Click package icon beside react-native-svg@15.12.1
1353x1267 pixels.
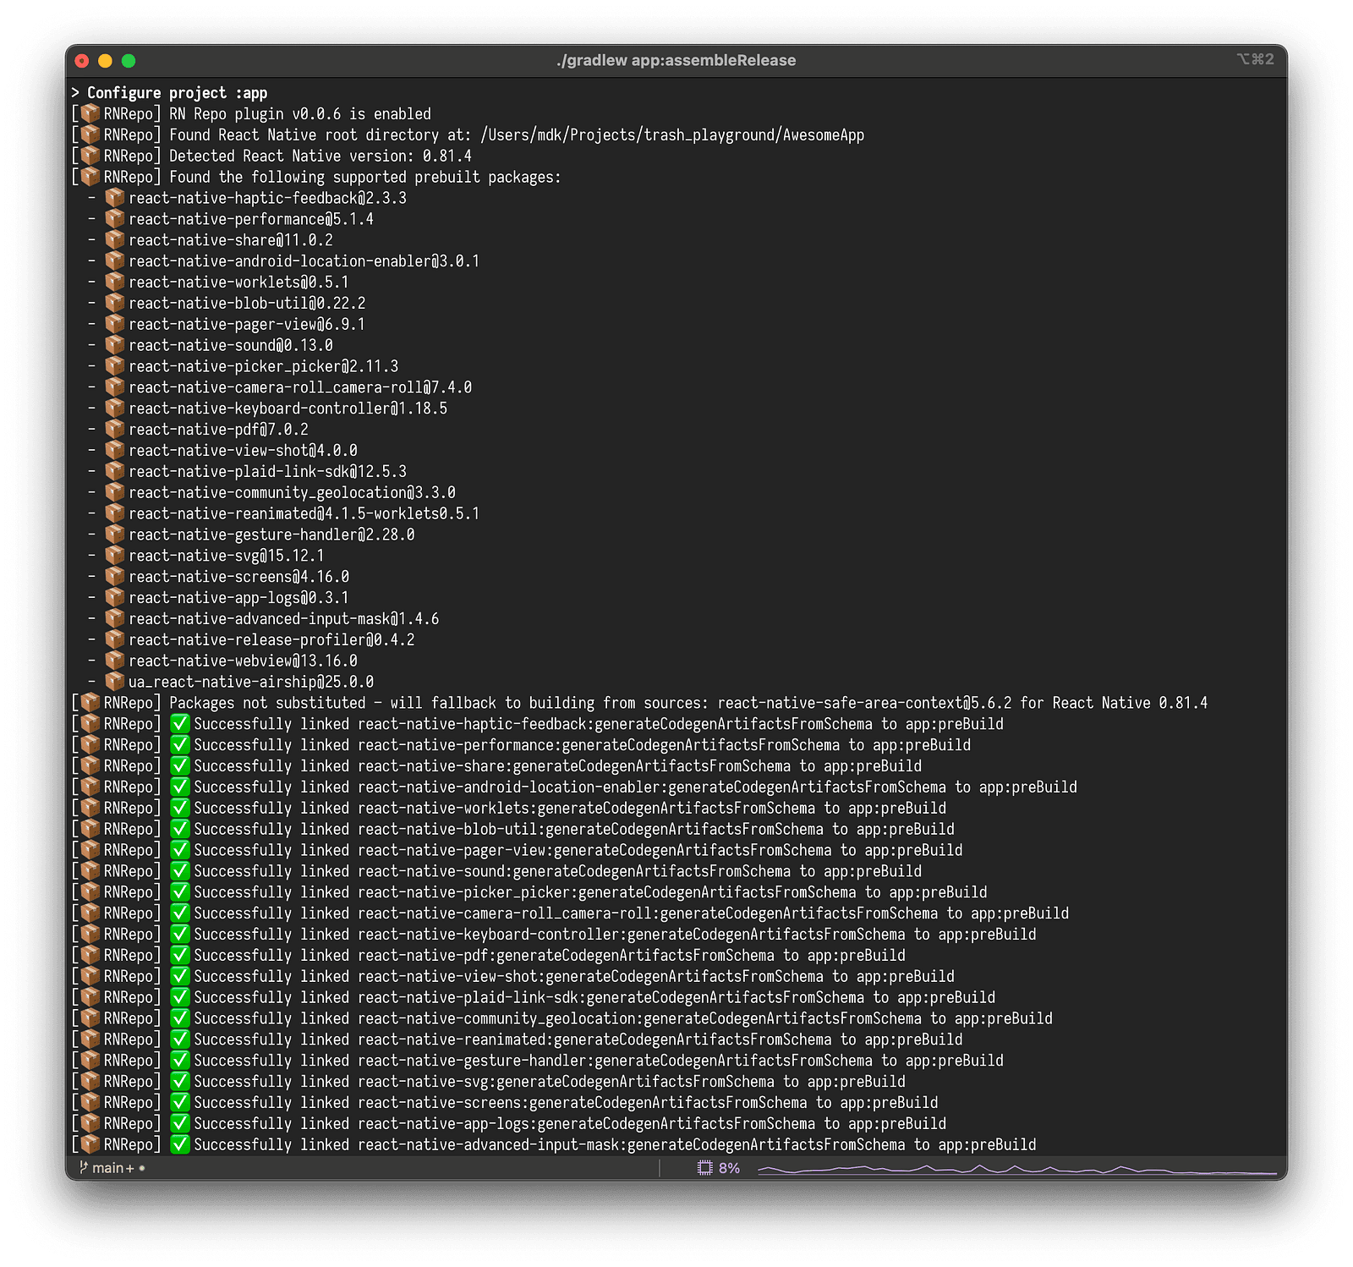click(115, 556)
